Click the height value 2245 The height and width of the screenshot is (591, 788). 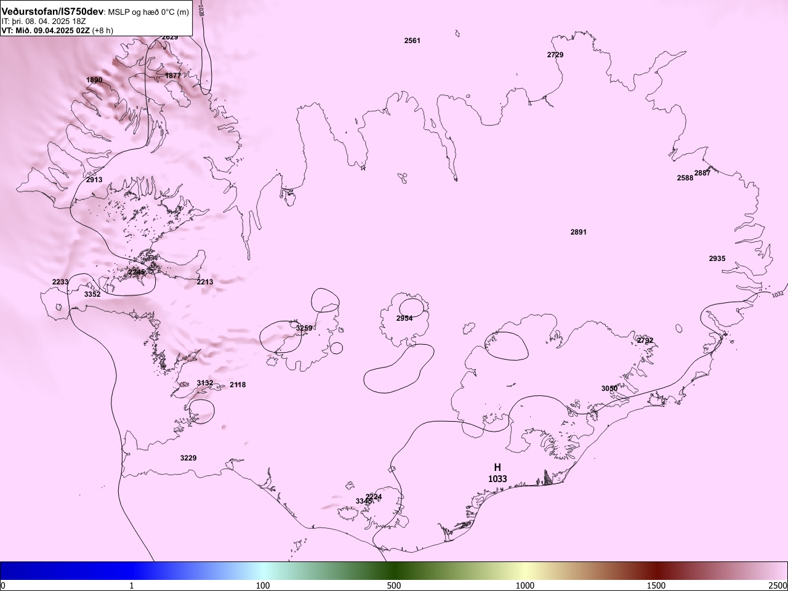137,272
